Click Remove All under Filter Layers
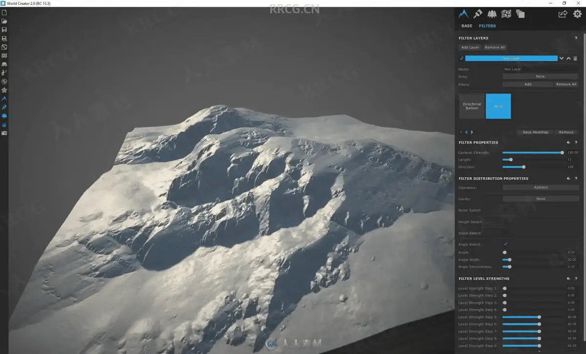This screenshot has width=586, height=354. [495, 47]
